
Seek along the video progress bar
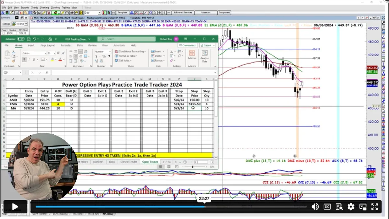tap(171, 207)
